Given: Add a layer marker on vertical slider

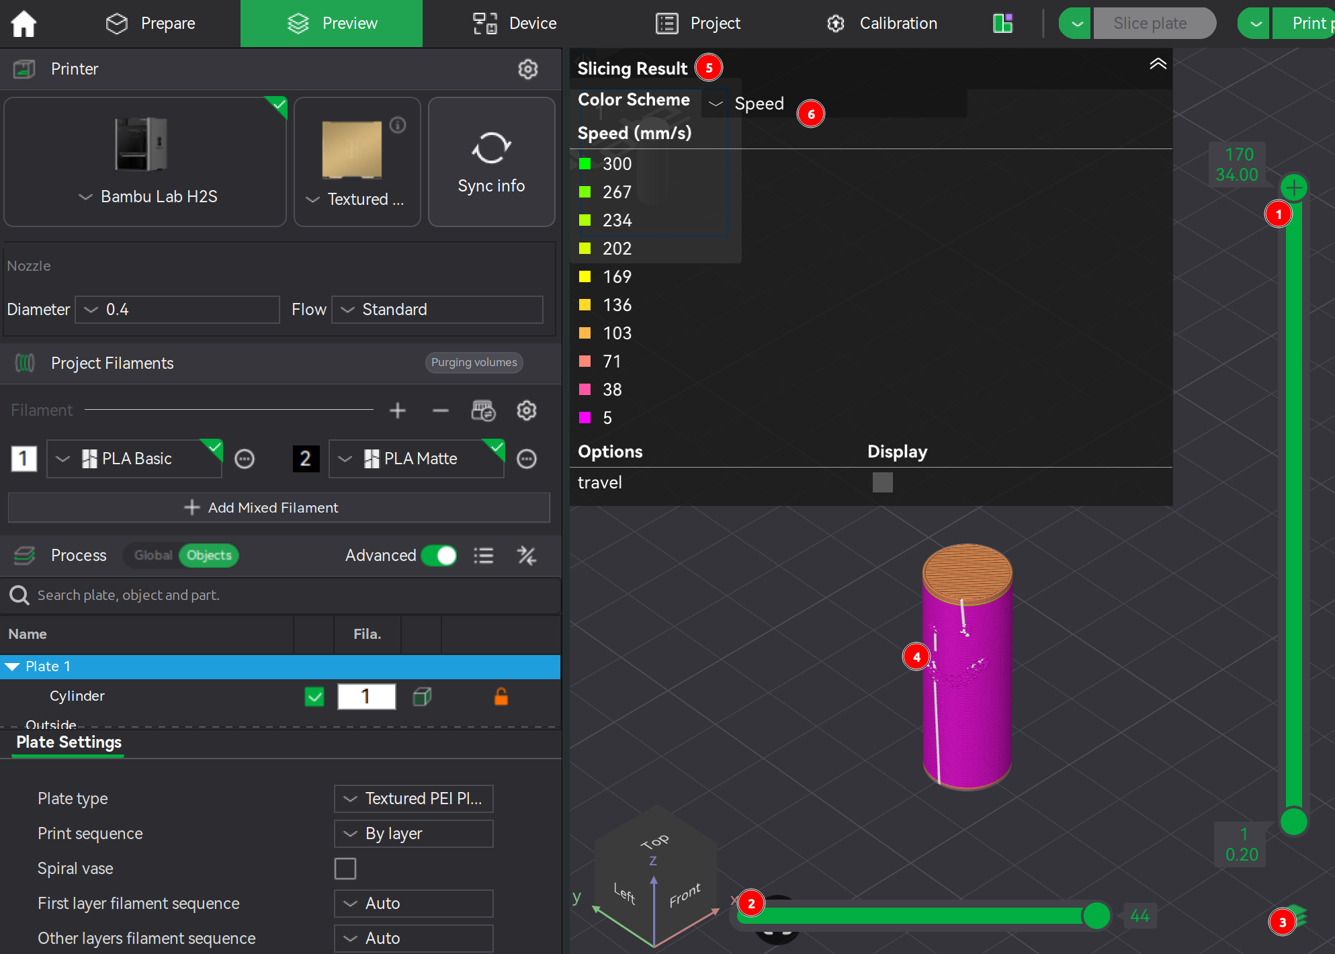Looking at the screenshot, I should point(1294,187).
